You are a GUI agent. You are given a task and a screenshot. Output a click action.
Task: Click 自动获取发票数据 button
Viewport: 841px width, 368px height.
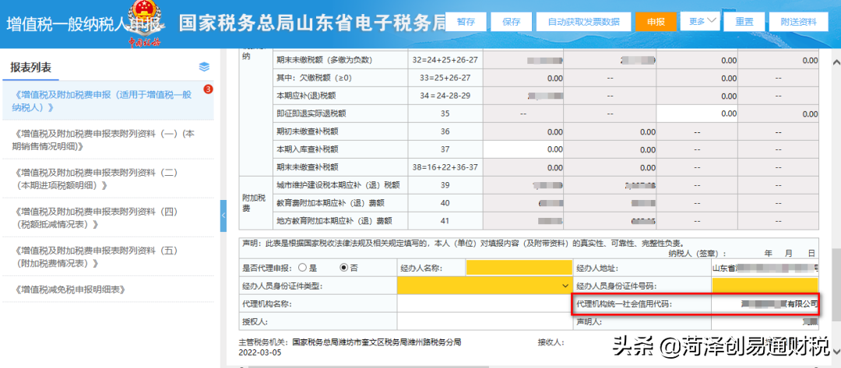tap(583, 22)
